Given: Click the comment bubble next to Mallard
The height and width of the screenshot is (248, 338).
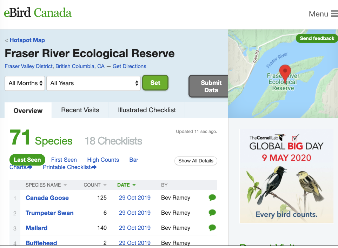Looking at the screenshot, I should tap(212, 228).
